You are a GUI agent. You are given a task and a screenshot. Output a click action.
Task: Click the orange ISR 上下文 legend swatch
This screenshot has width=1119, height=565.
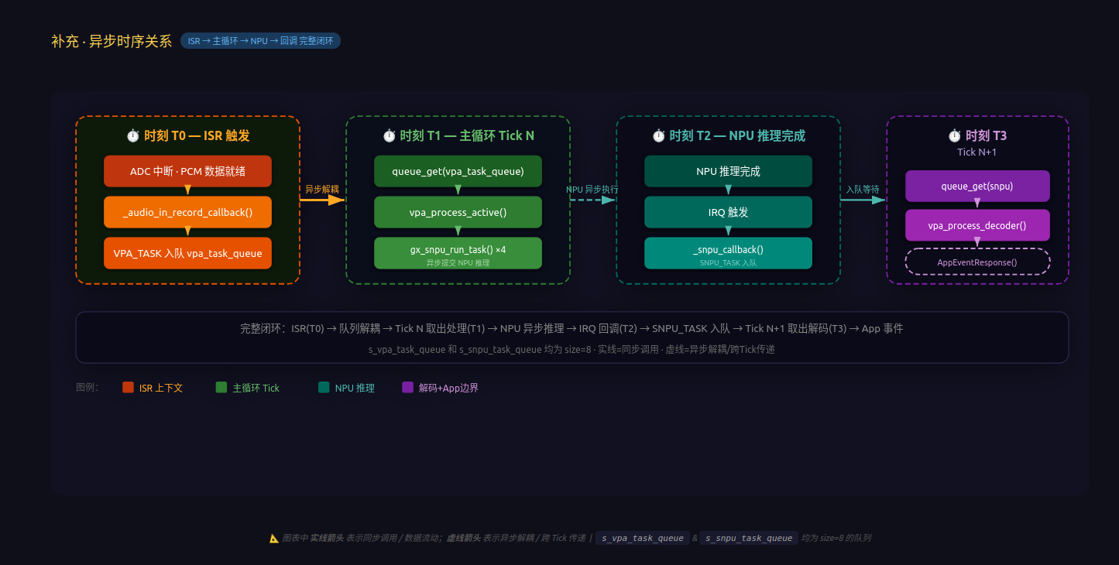coord(129,388)
